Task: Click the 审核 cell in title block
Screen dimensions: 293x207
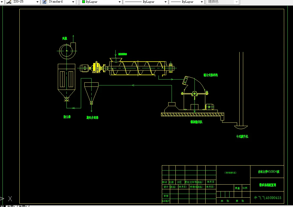Action: pos(166,196)
